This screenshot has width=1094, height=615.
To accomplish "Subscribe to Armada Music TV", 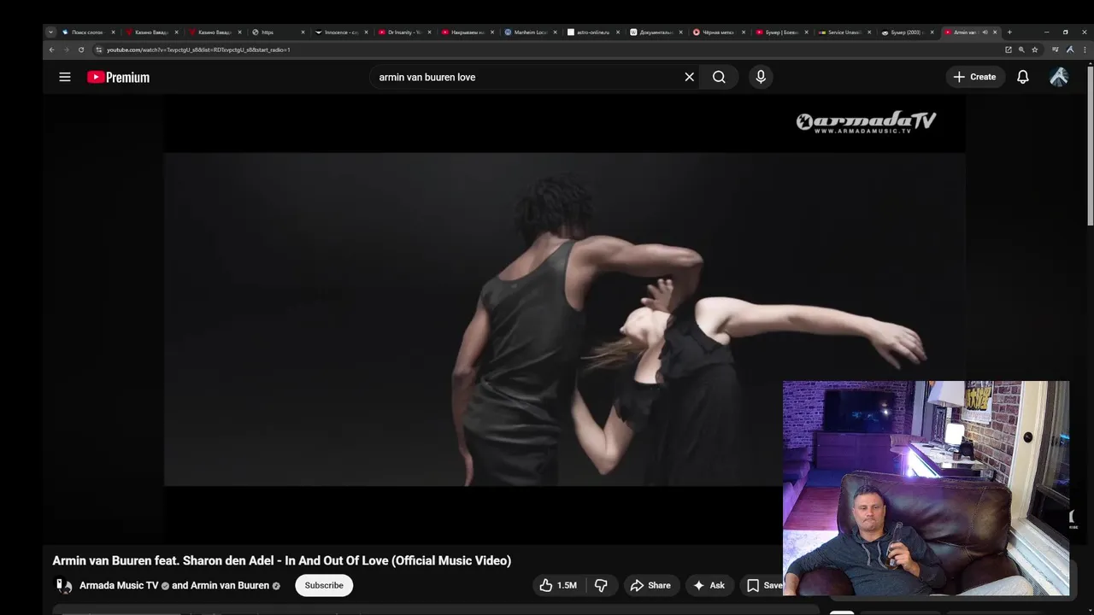I will coord(324,585).
